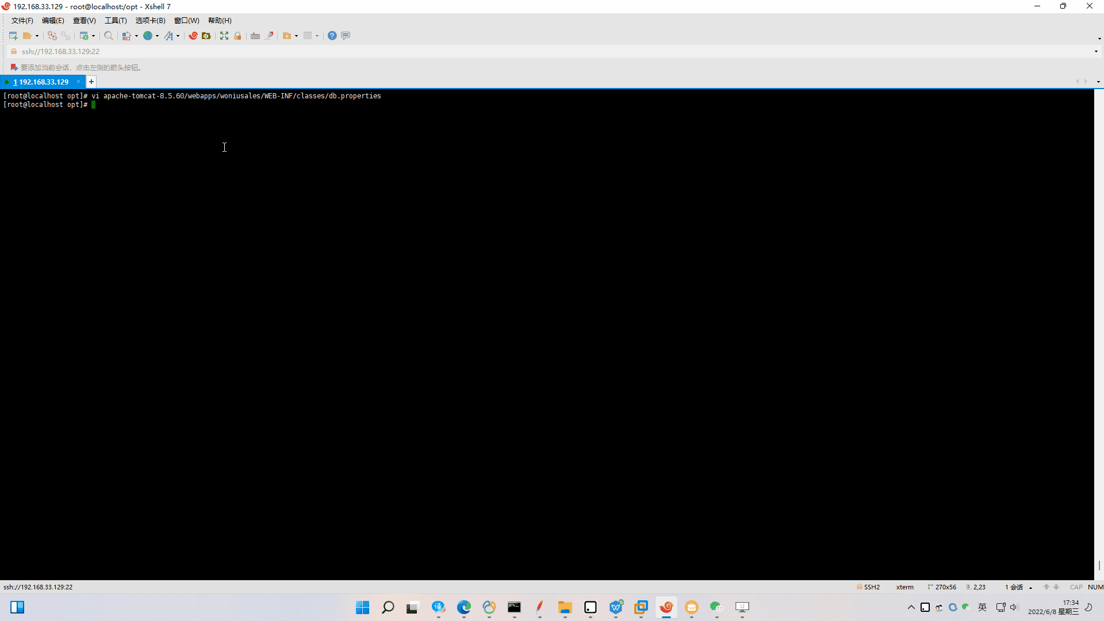Open Xshell icon in the taskbar
This screenshot has width=1104, height=621.
pos(667,608)
